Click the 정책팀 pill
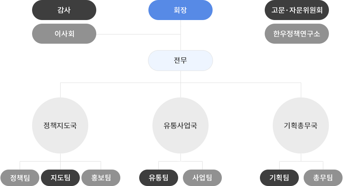The height and width of the screenshot is (186, 361). pyautogui.click(x=20, y=178)
